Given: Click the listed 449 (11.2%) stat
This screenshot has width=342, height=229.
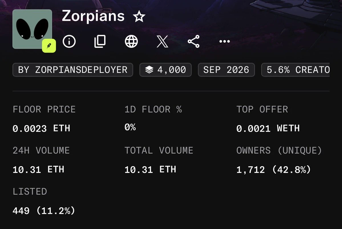Looking at the screenshot, I should tap(44, 211).
